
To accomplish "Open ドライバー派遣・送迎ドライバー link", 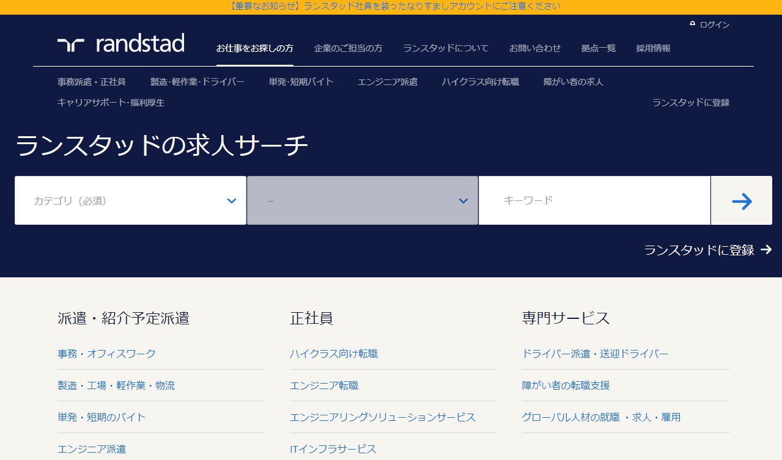I will coord(595,354).
